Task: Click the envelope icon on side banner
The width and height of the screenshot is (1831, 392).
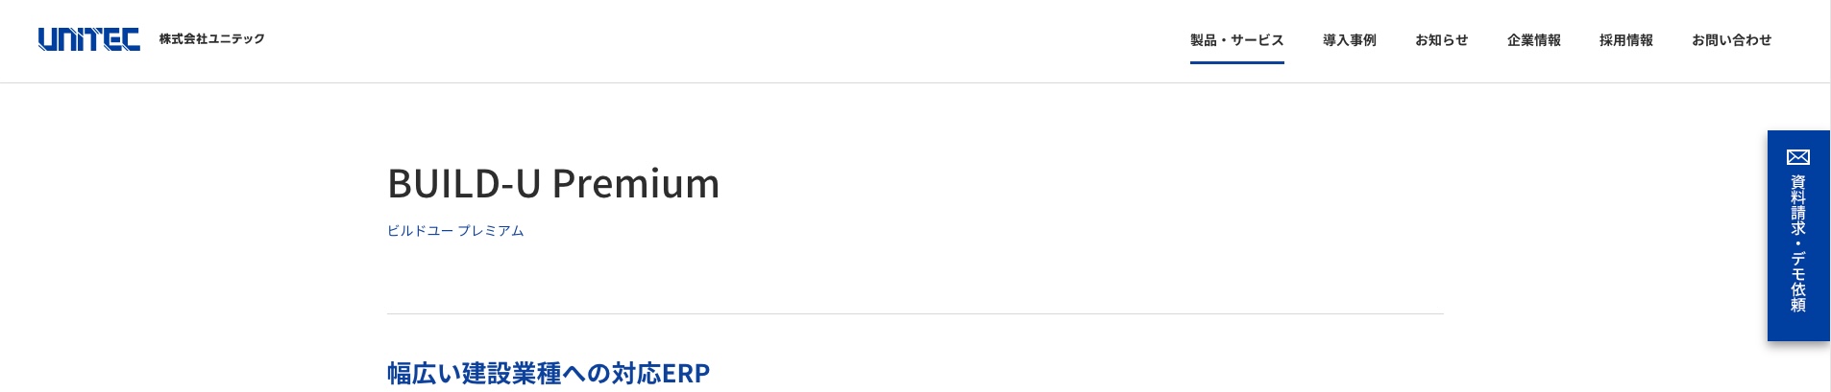Action: coord(1798,157)
